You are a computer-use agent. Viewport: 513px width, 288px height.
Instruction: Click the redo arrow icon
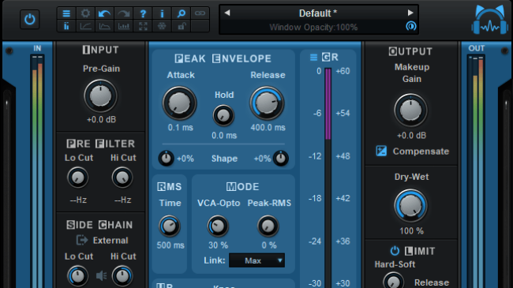124,13
